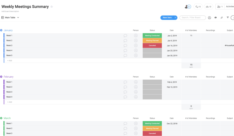Open the board subscribers counter
Screen dimensions: 234x136
coord(220,7)
